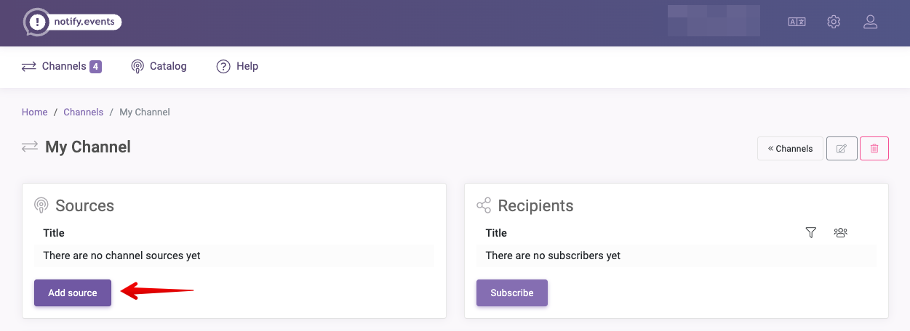The image size is (910, 331).
Task: Click the edit channel pencil icon
Action: 842,148
